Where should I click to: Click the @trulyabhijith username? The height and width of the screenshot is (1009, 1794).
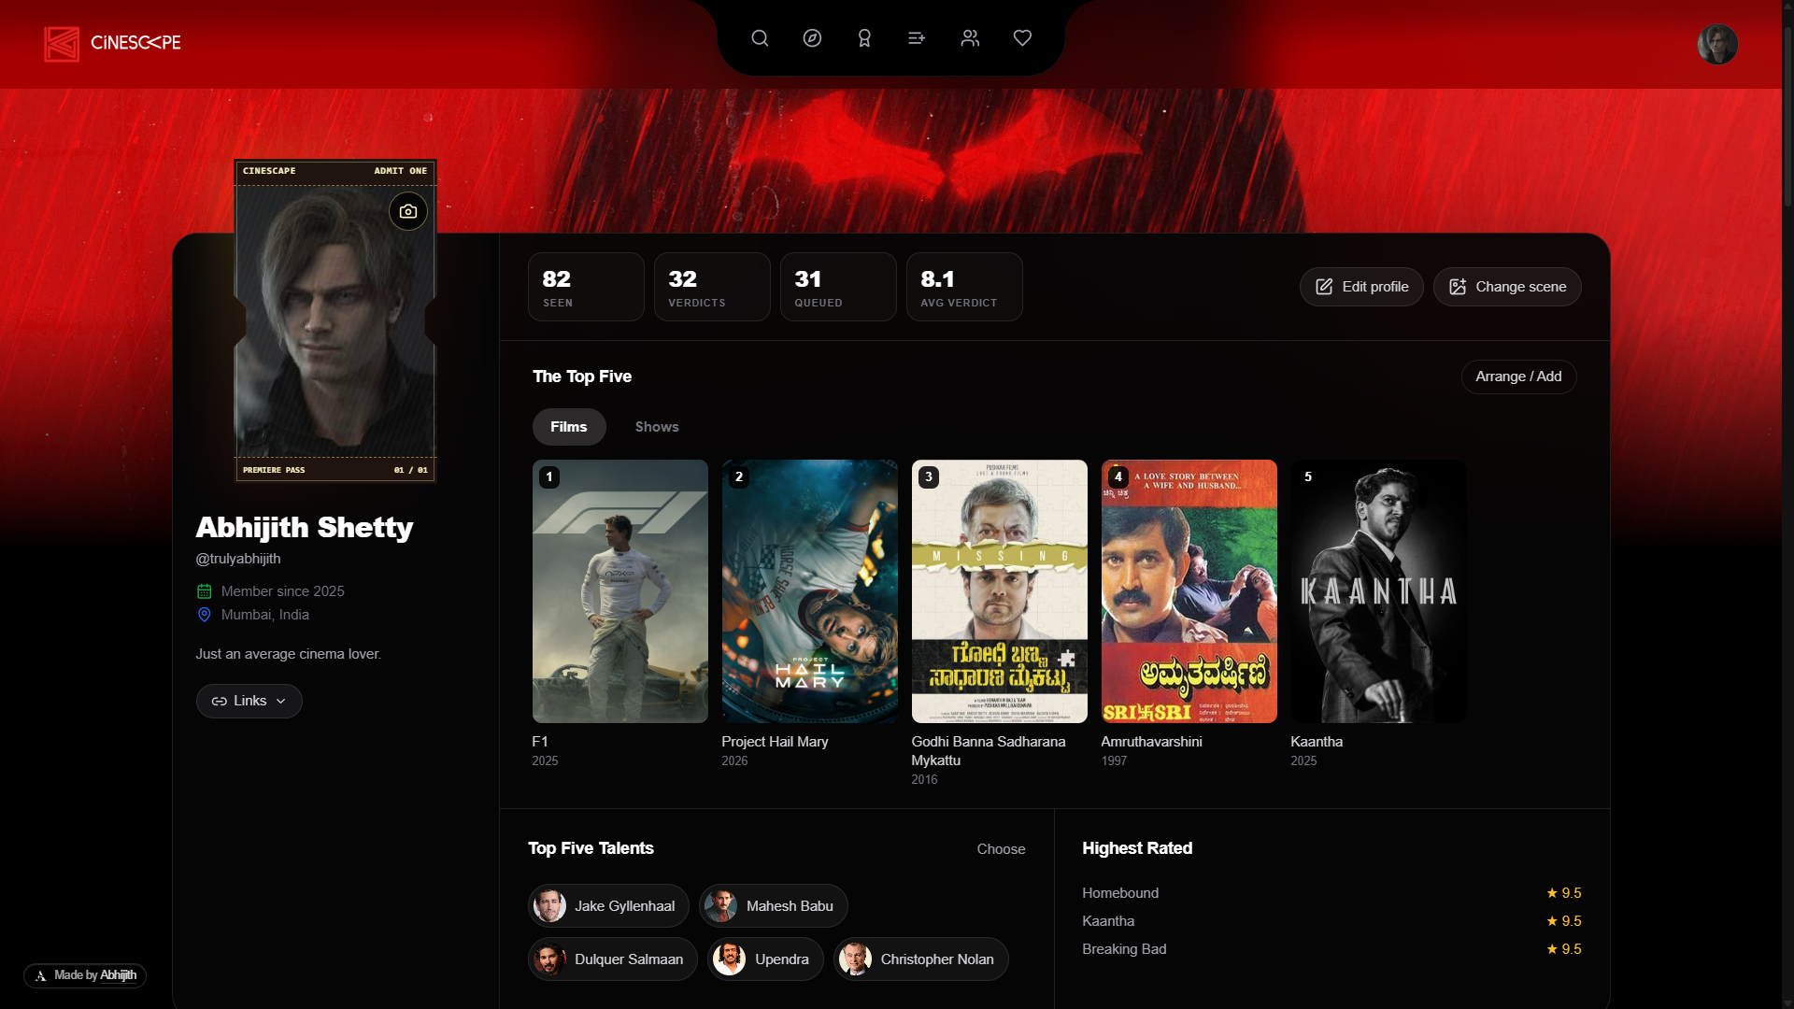[238, 559]
